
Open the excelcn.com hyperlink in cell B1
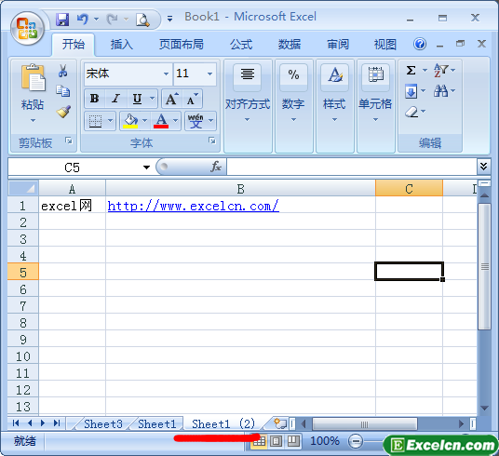click(x=193, y=206)
